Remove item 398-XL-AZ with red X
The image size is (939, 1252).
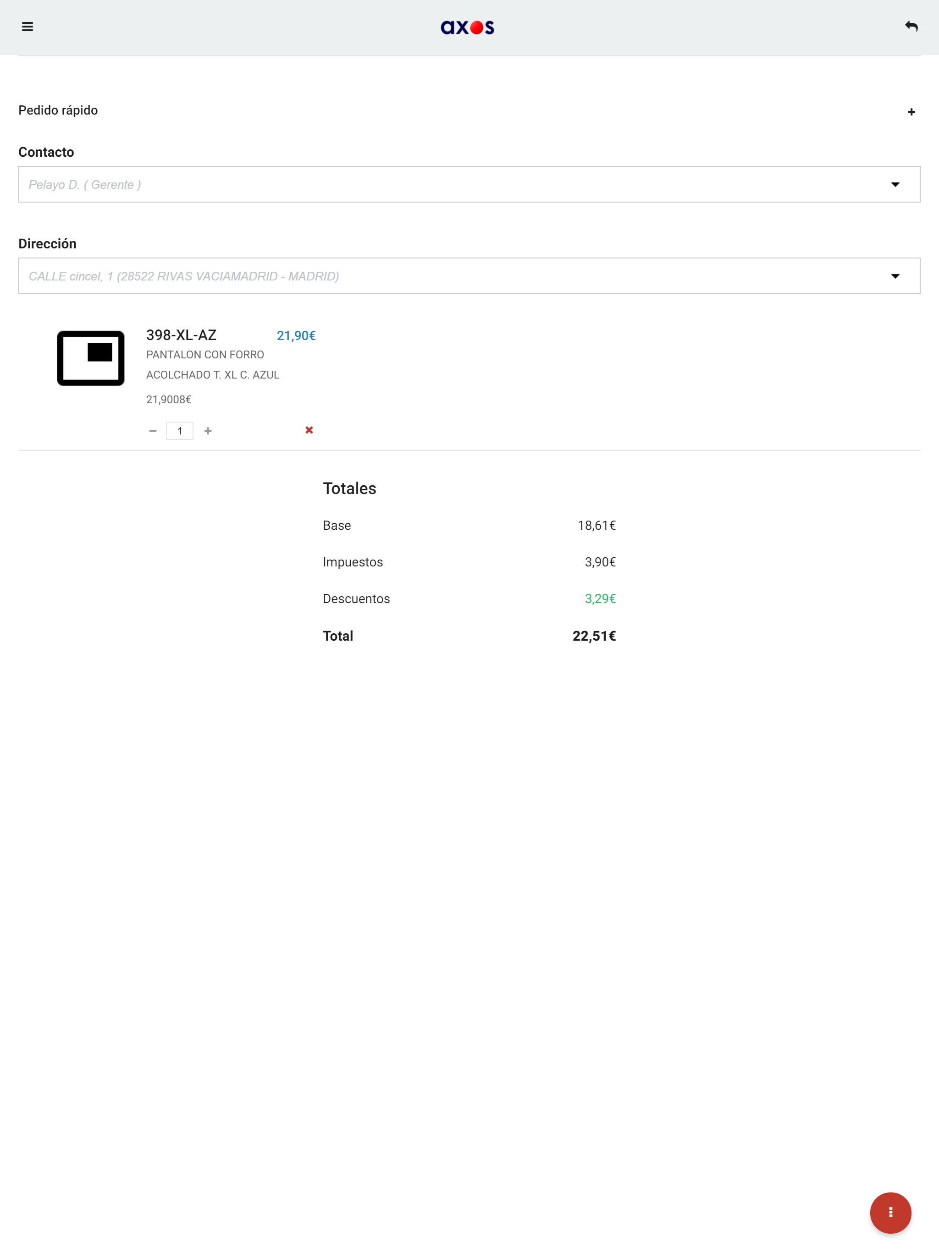point(309,430)
